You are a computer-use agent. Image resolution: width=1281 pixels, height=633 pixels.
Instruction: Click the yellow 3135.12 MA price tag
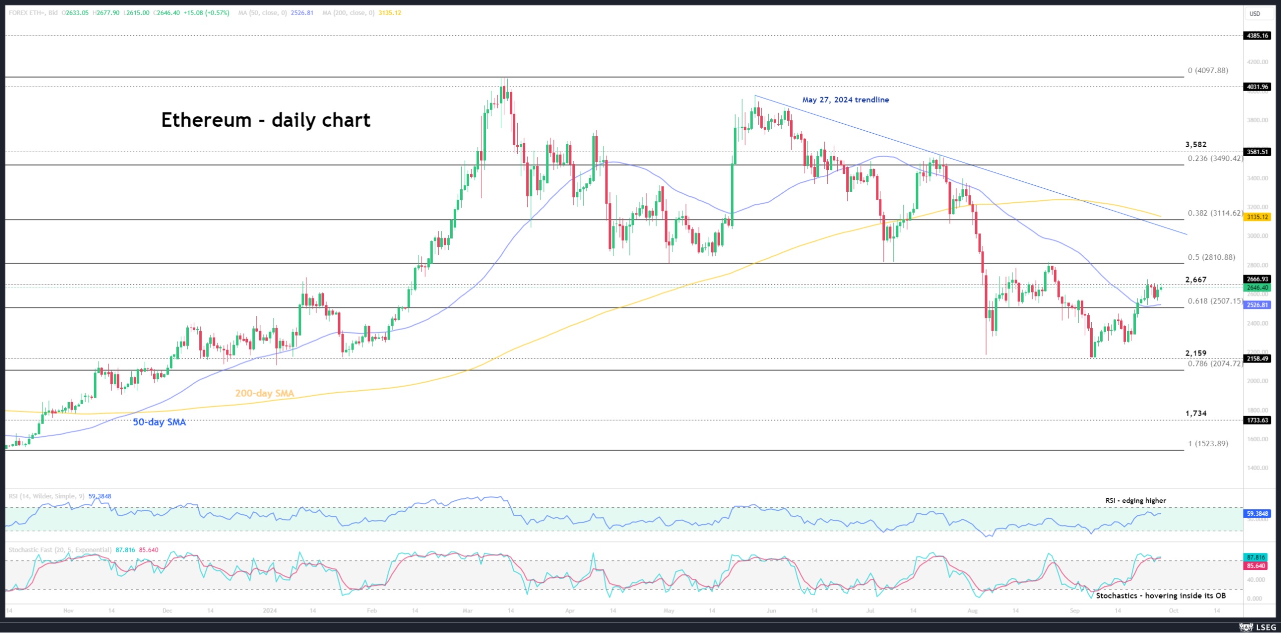pos(1257,217)
